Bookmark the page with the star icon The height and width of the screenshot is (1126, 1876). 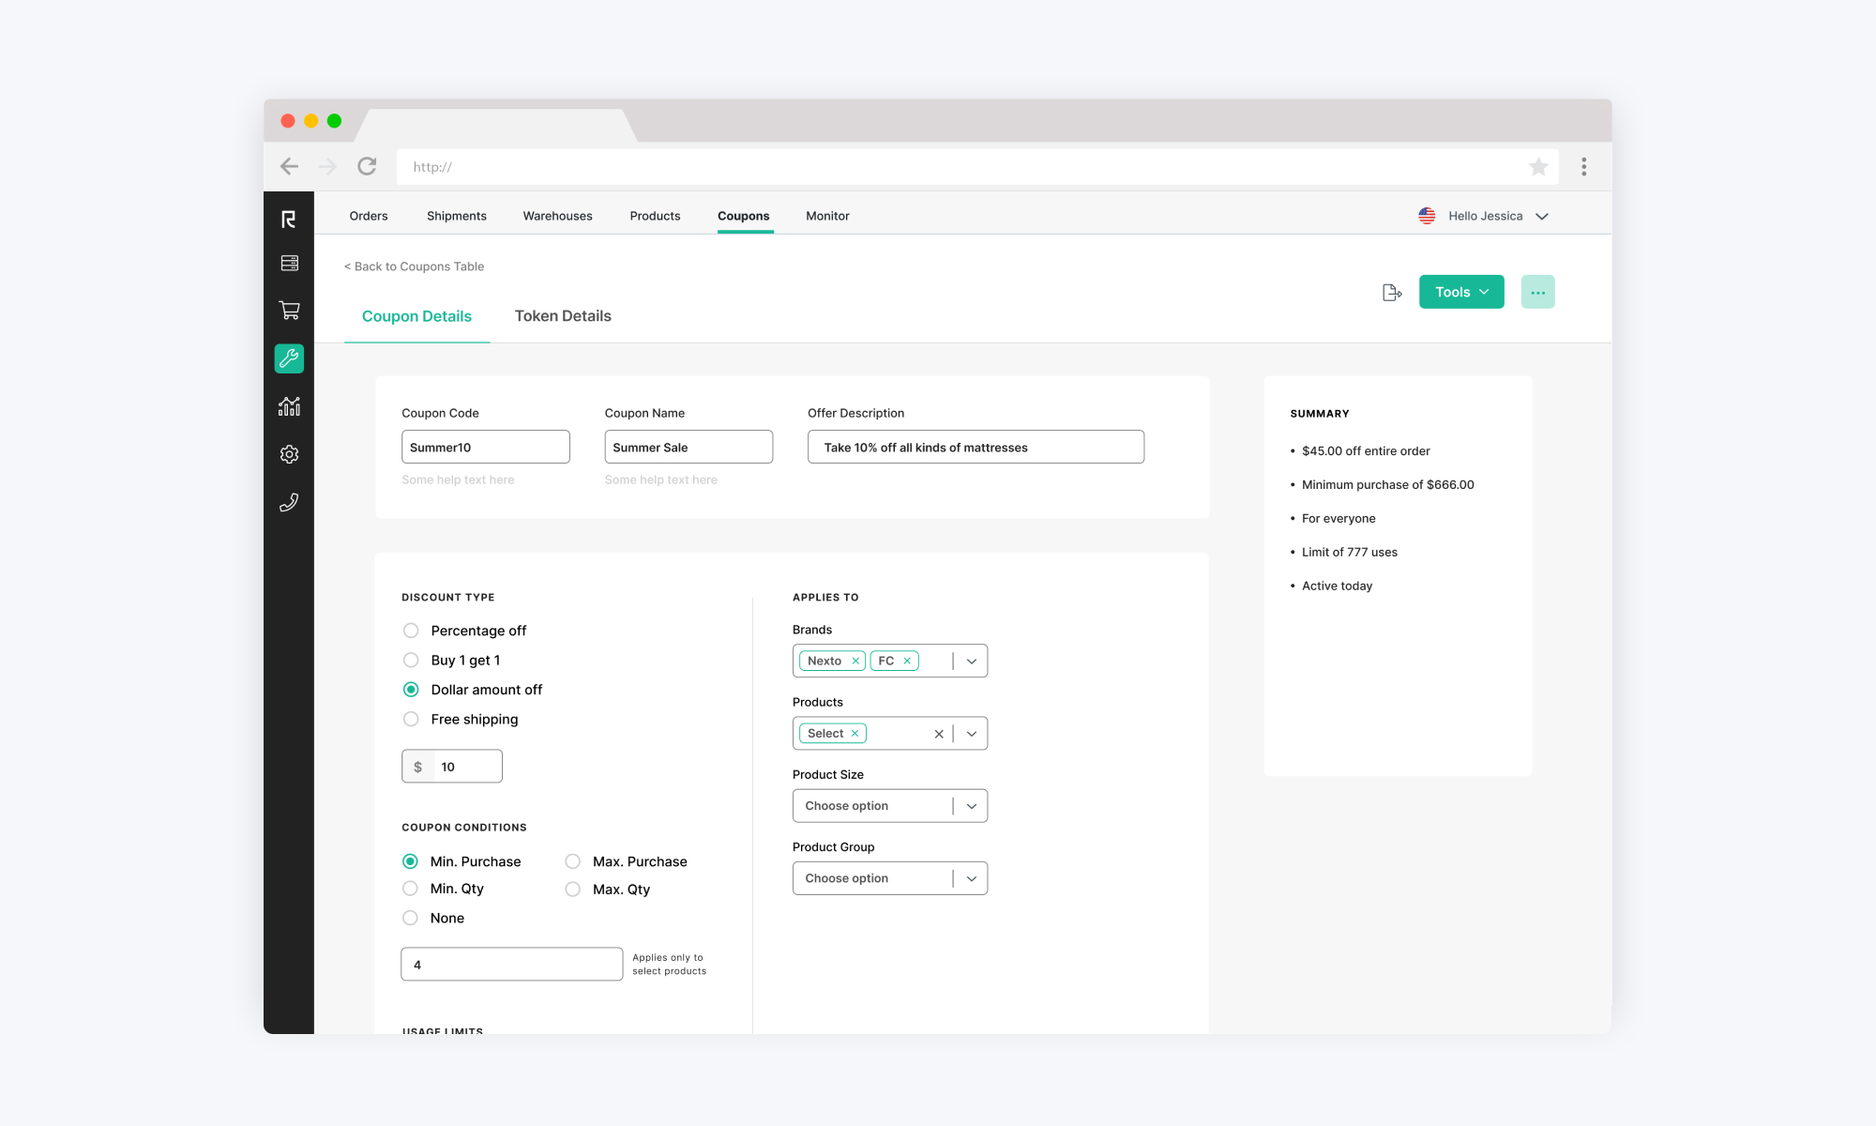pyautogui.click(x=1538, y=167)
